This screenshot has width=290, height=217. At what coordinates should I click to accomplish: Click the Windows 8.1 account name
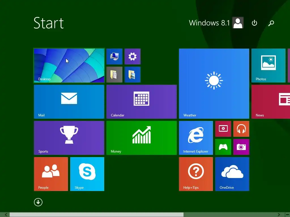point(209,23)
